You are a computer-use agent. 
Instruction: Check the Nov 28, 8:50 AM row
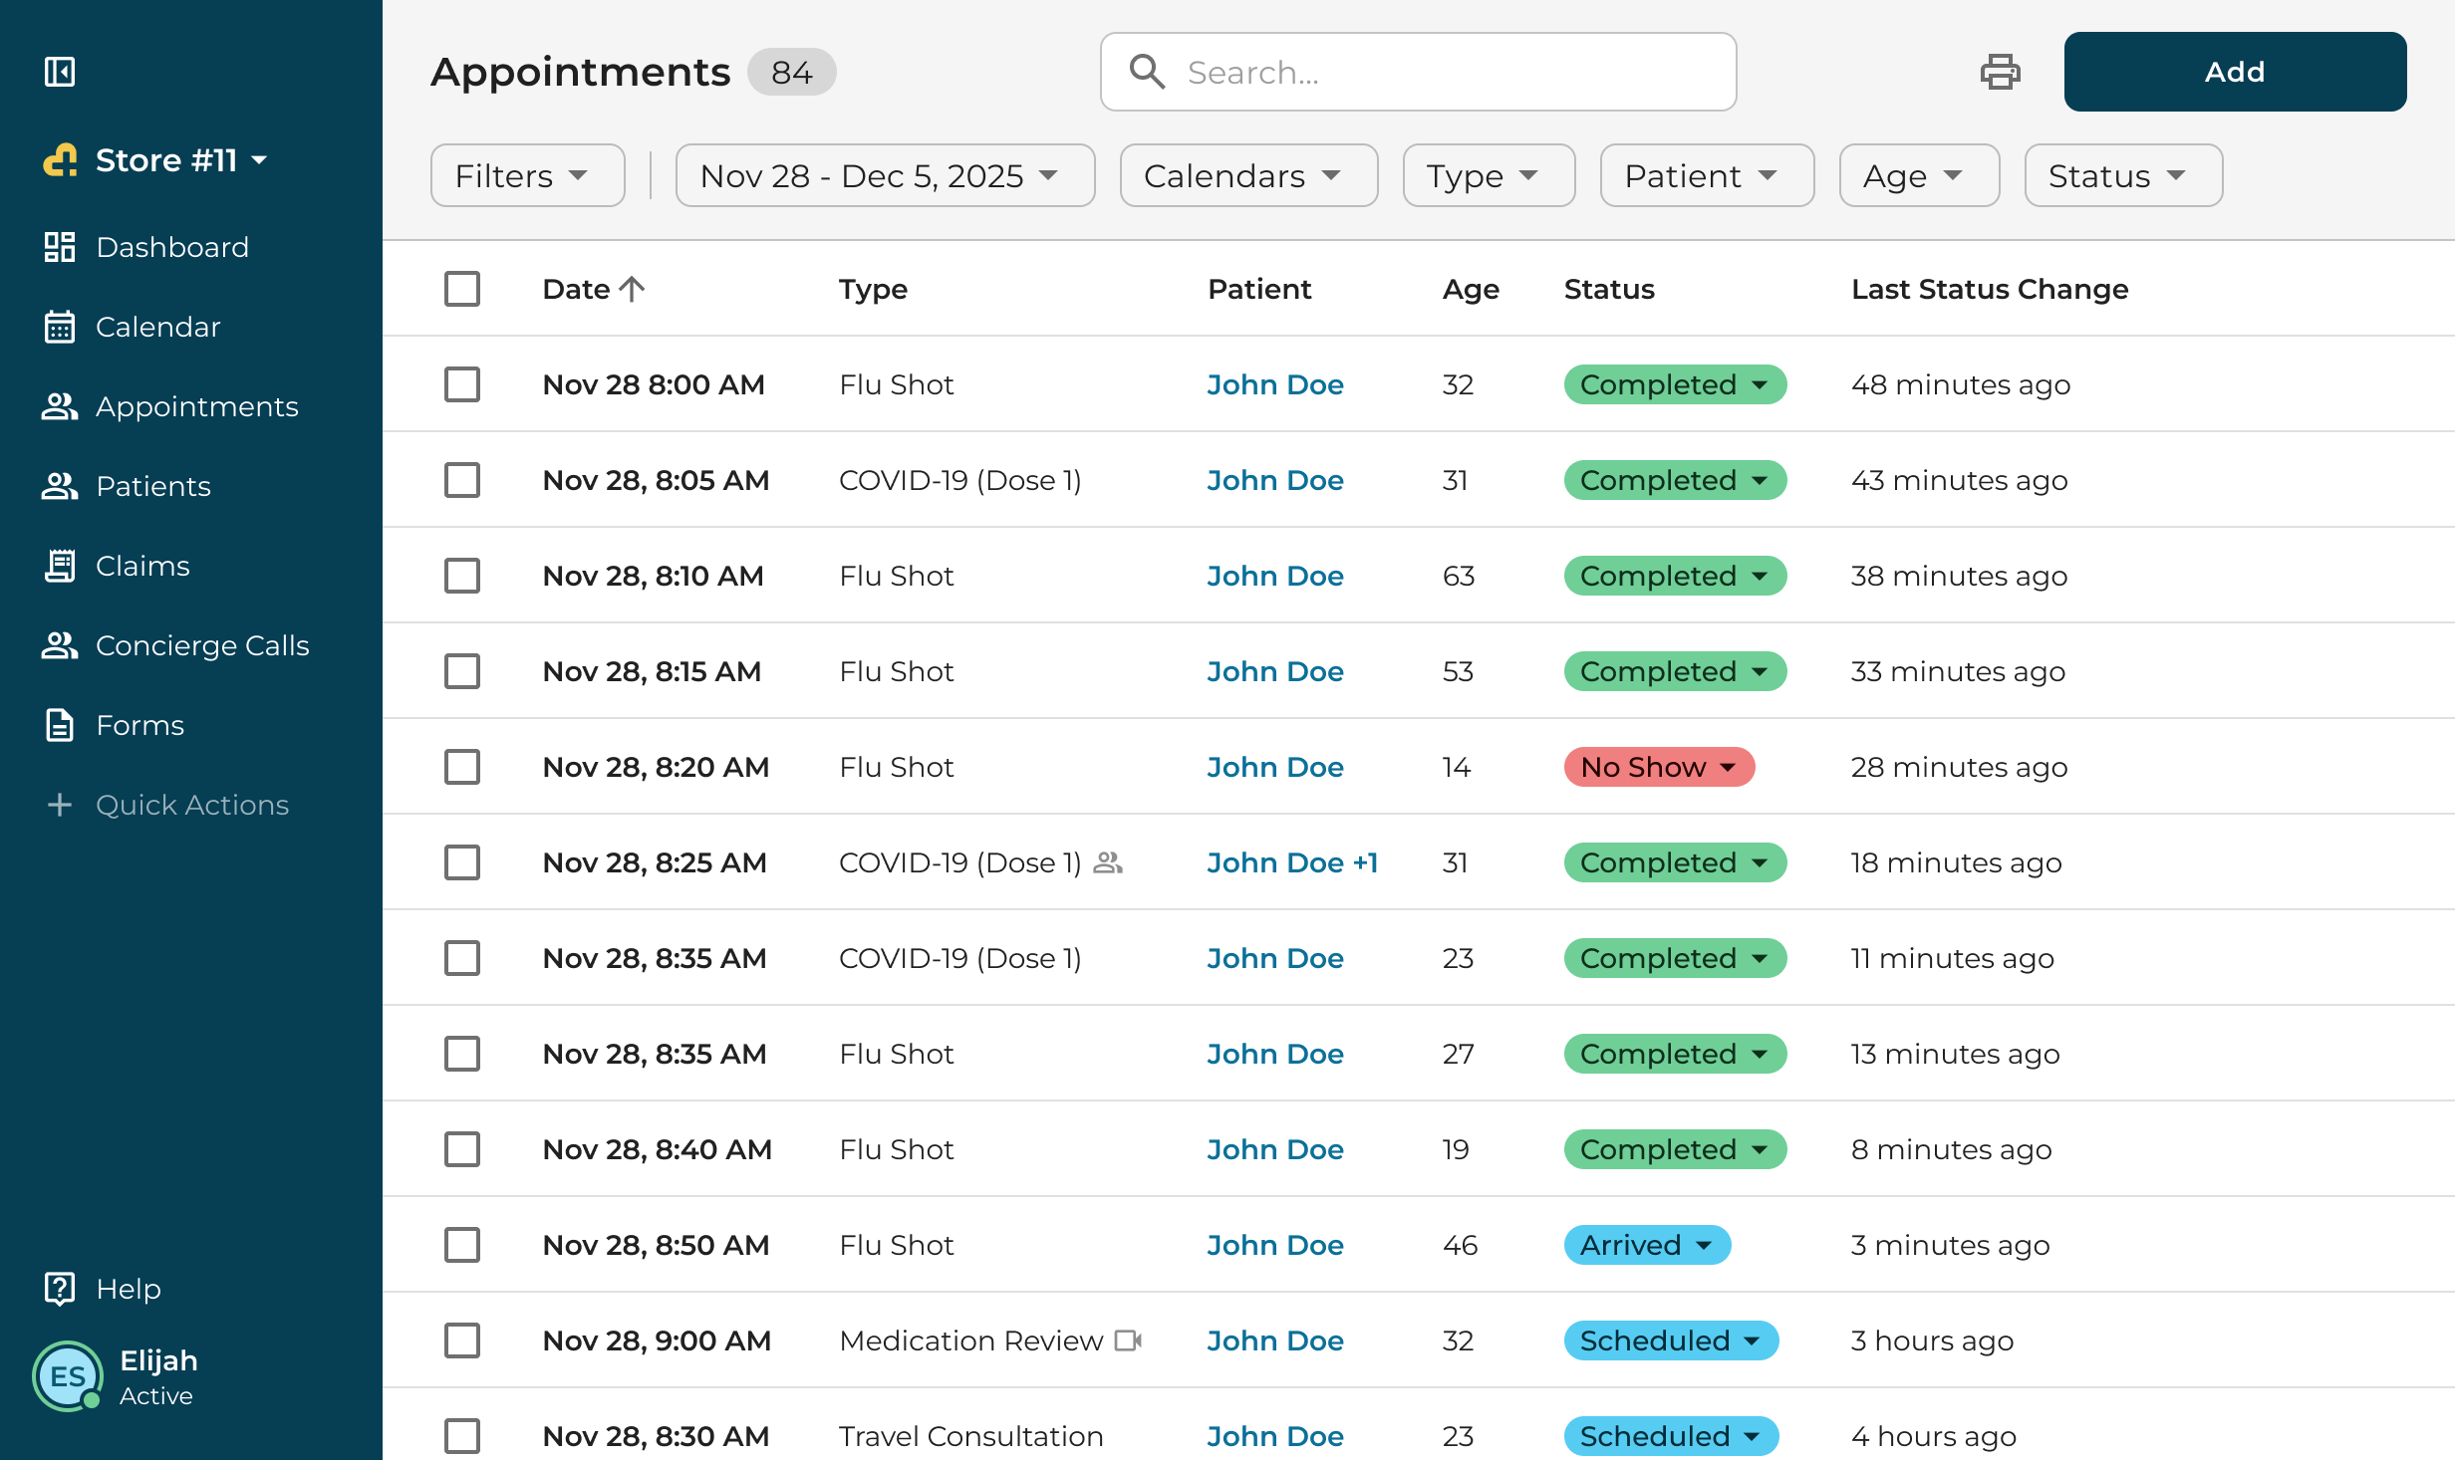[462, 1245]
